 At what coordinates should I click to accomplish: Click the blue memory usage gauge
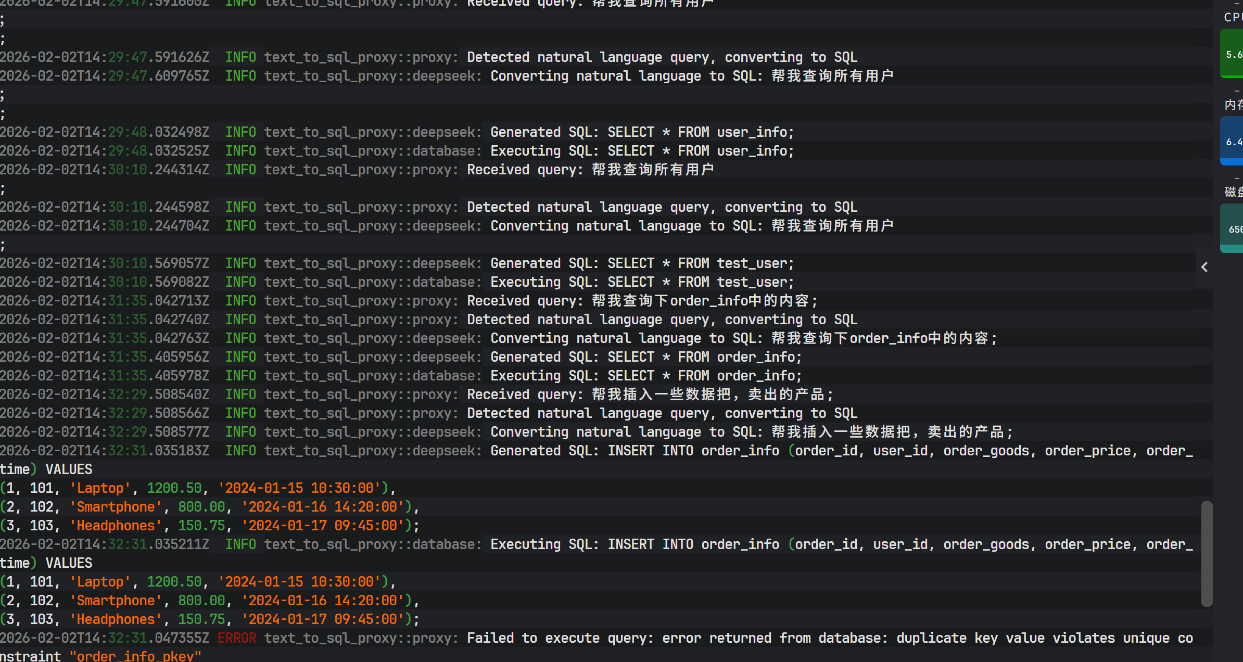(x=1233, y=141)
